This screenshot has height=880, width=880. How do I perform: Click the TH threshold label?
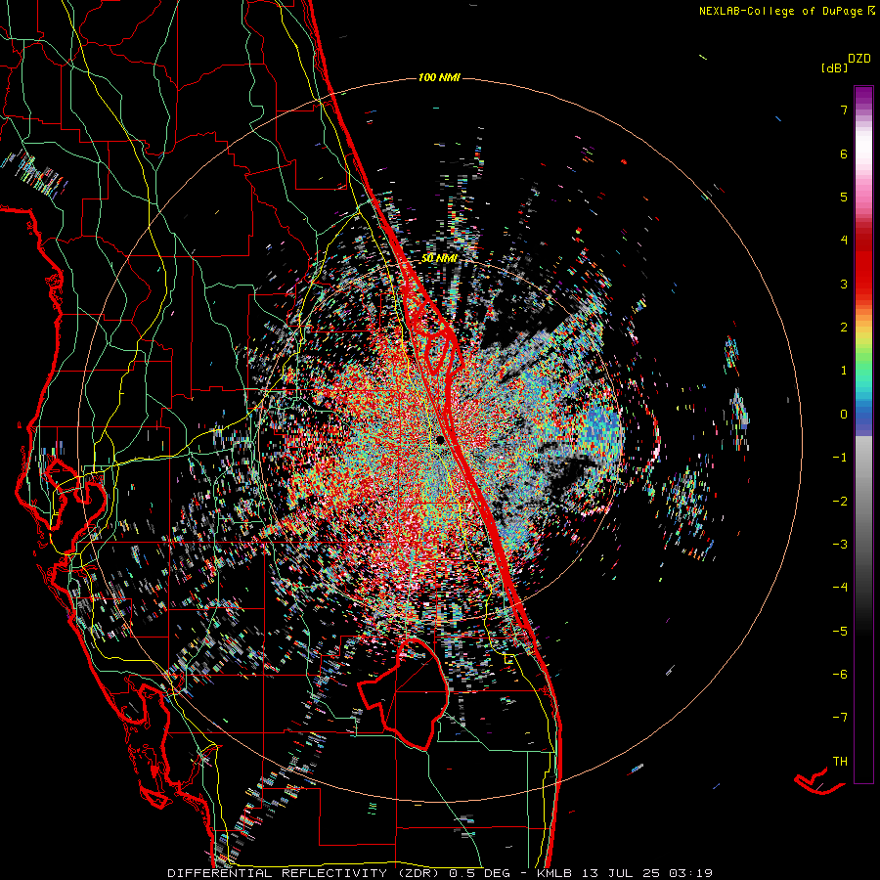[x=840, y=762]
